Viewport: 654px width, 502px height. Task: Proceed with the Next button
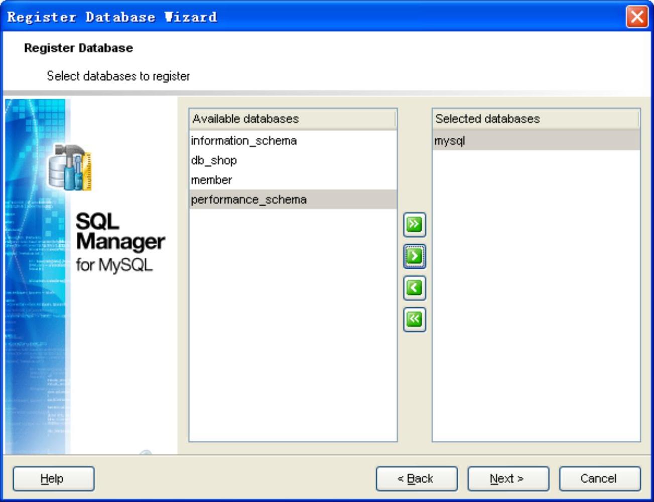click(x=508, y=478)
